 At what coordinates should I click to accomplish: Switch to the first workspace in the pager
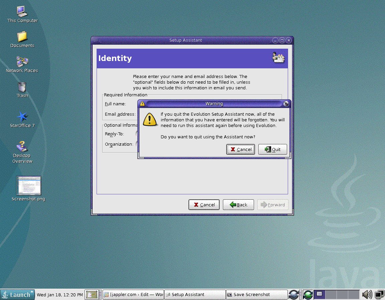tap(319, 295)
